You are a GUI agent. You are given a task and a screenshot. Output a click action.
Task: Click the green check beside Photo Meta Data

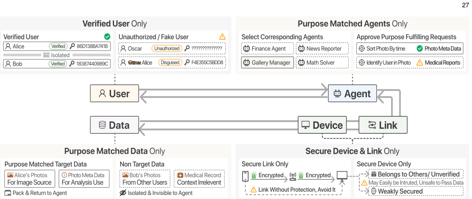(419, 48)
